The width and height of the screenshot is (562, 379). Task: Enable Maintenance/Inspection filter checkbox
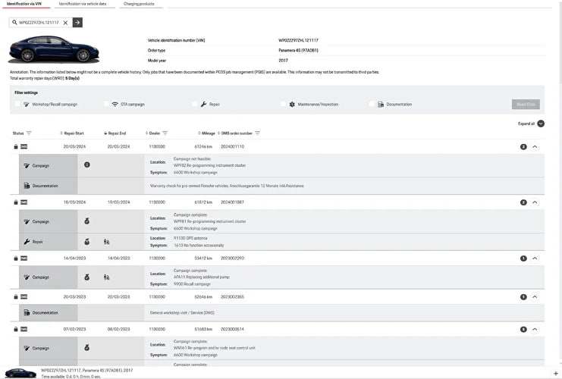283,104
